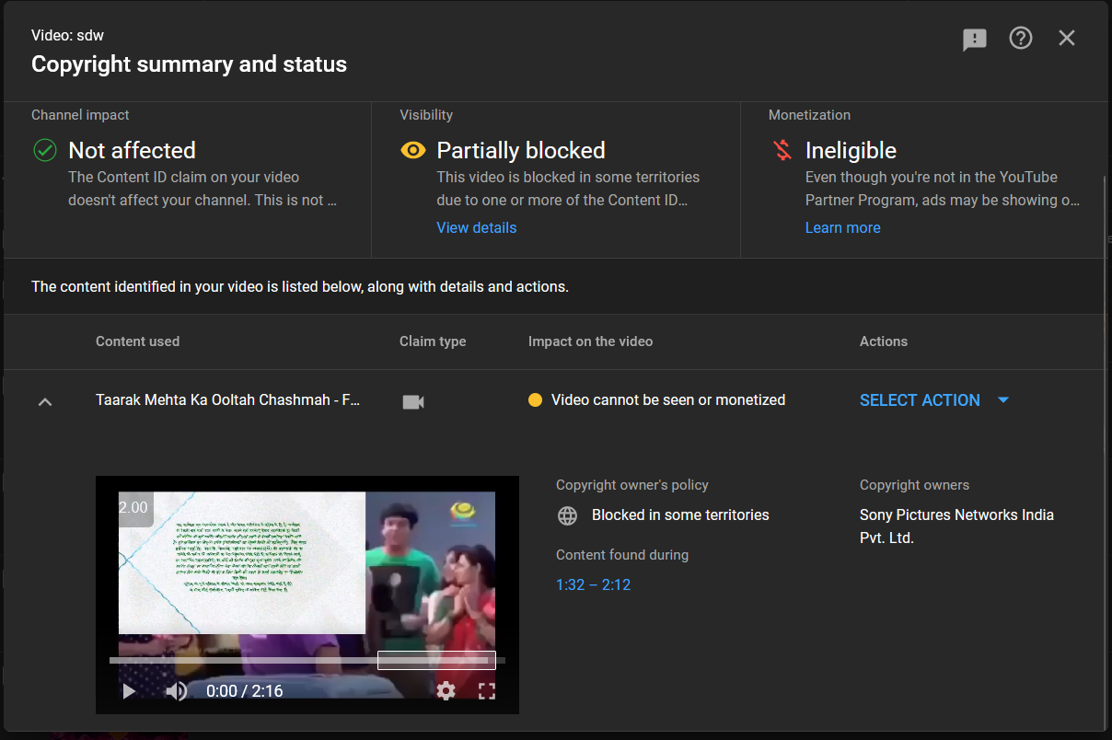
Task: Click Video cannot be seen or monetized text
Action: click(668, 399)
